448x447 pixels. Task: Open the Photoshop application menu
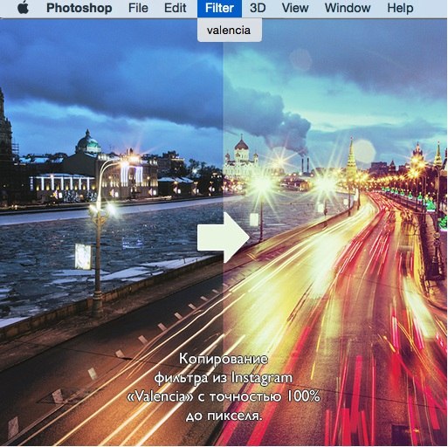79,8
